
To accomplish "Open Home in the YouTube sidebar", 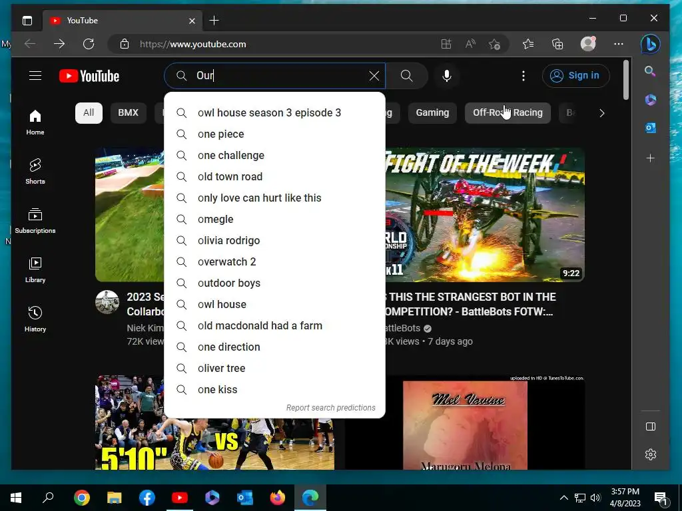I will point(35,122).
